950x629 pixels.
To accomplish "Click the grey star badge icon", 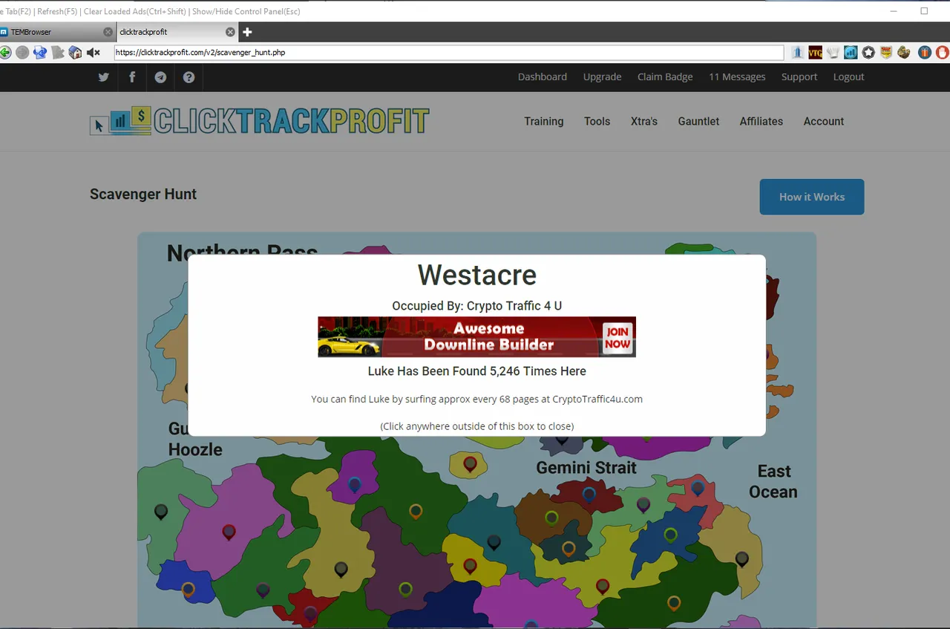I will pyautogui.click(x=868, y=53).
